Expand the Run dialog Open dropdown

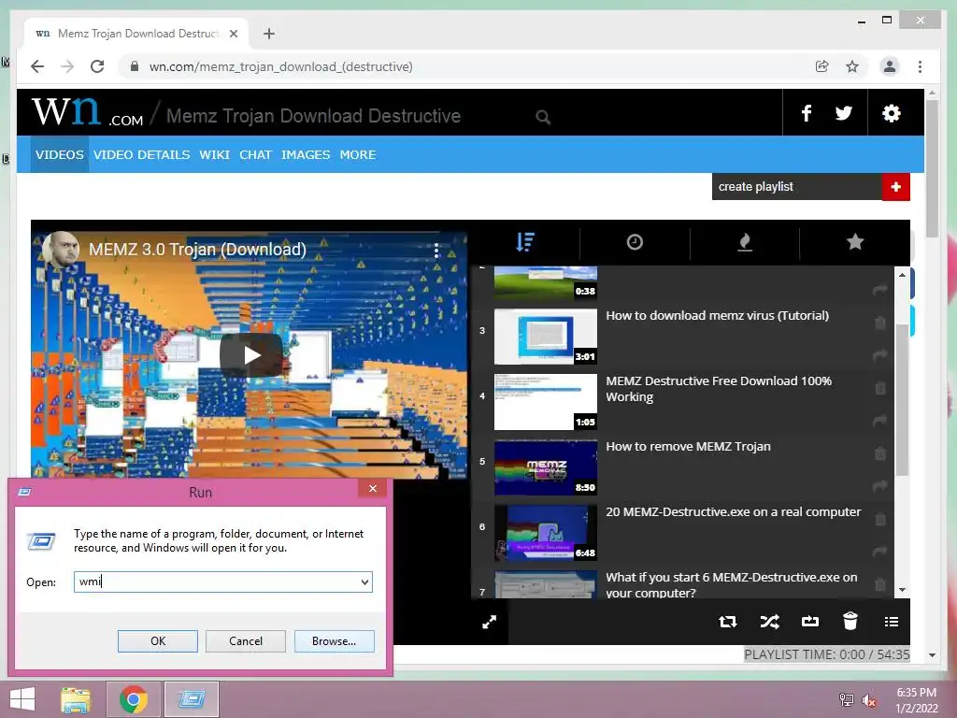pyautogui.click(x=364, y=582)
